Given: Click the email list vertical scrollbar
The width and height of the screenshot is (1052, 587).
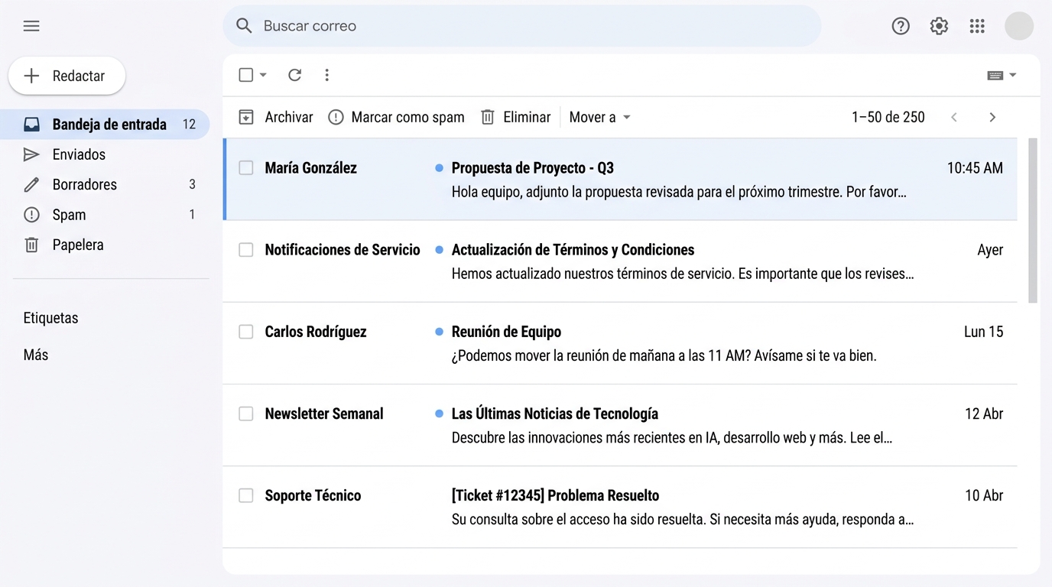Looking at the screenshot, I should [1033, 221].
